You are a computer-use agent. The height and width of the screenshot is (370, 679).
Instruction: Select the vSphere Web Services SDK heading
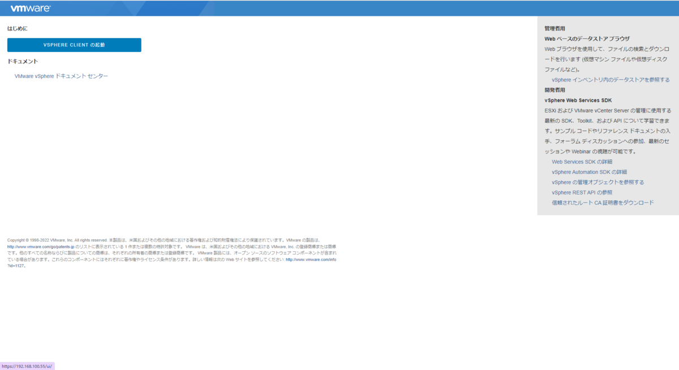[578, 100]
